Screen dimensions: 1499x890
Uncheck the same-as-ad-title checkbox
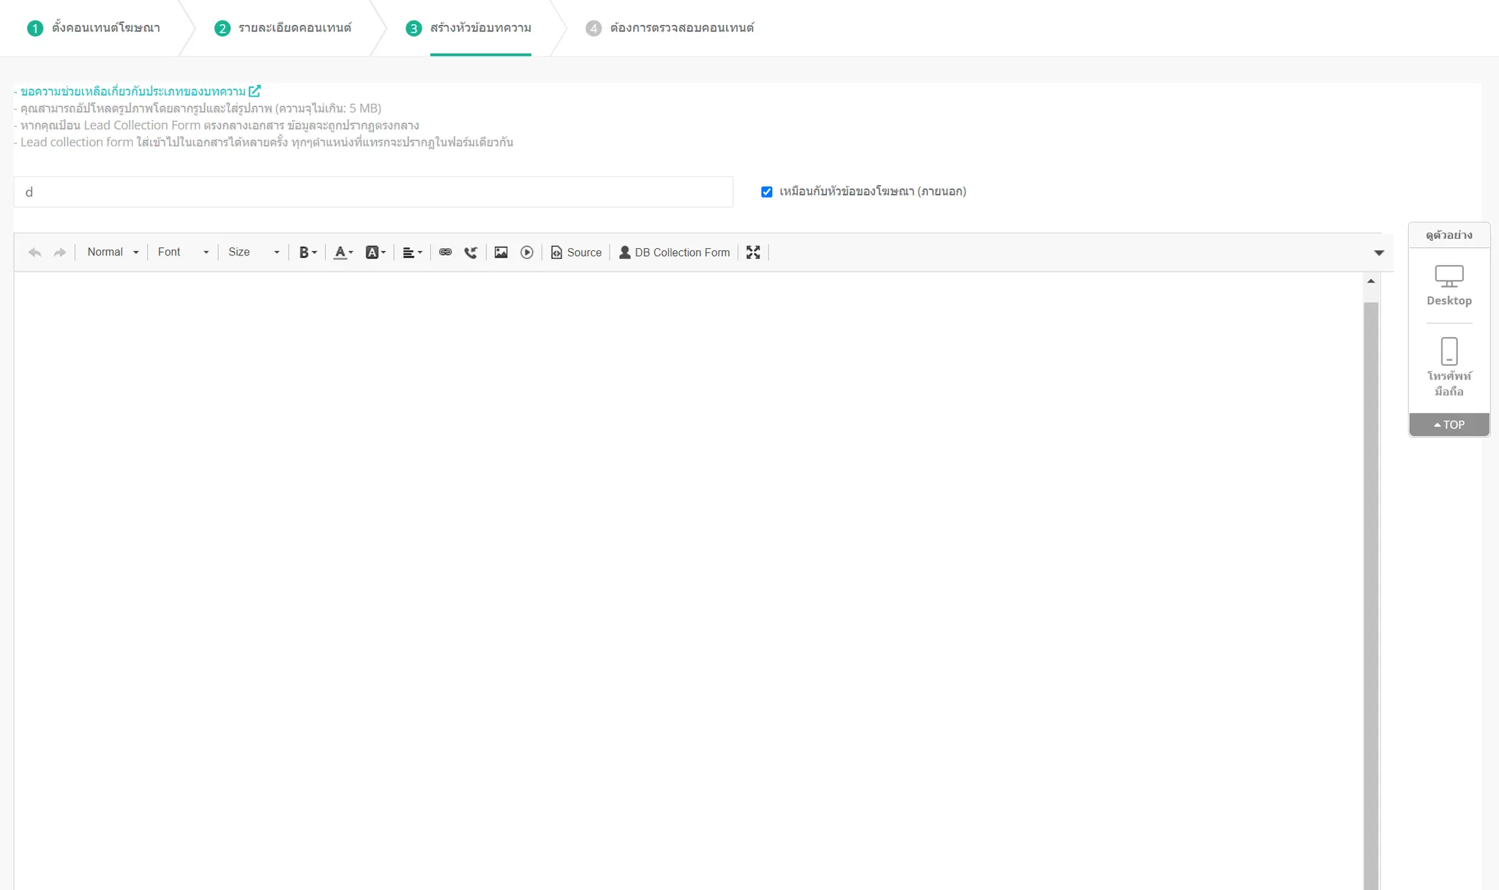pyautogui.click(x=766, y=192)
